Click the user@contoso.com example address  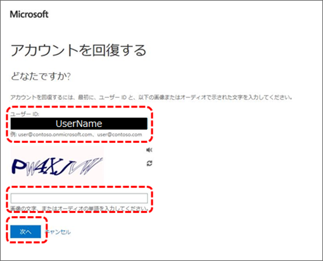pyautogui.click(x=120, y=135)
